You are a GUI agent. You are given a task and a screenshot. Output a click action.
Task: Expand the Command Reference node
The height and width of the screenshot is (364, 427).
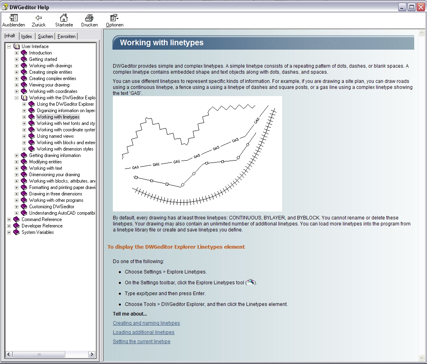[9, 219]
